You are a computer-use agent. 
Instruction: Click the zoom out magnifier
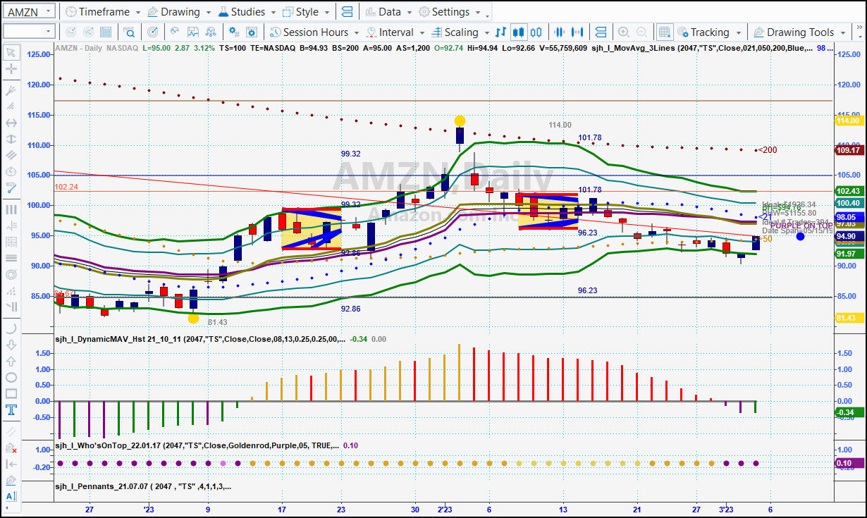click(642, 32)
